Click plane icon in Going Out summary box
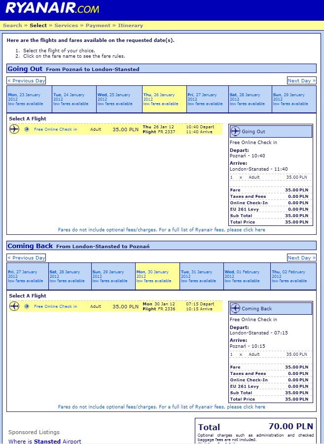 click(235, 131)
